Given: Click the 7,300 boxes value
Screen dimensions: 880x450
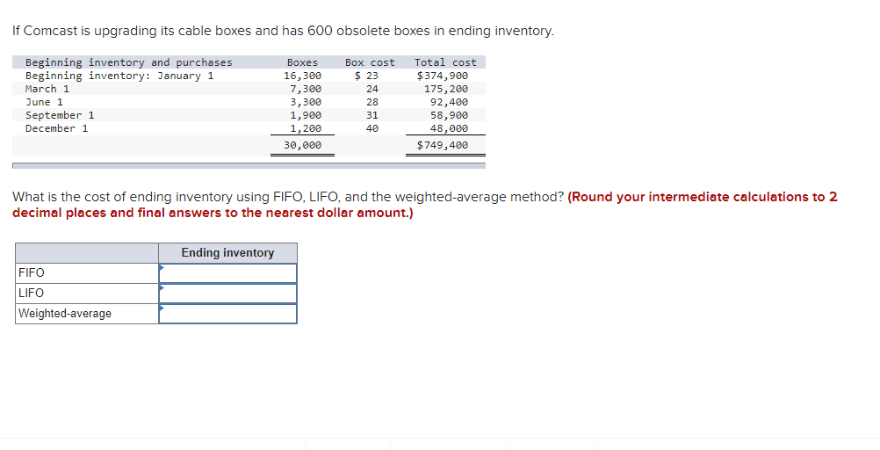Looking at the screenshot, I should tap(306, 89).
